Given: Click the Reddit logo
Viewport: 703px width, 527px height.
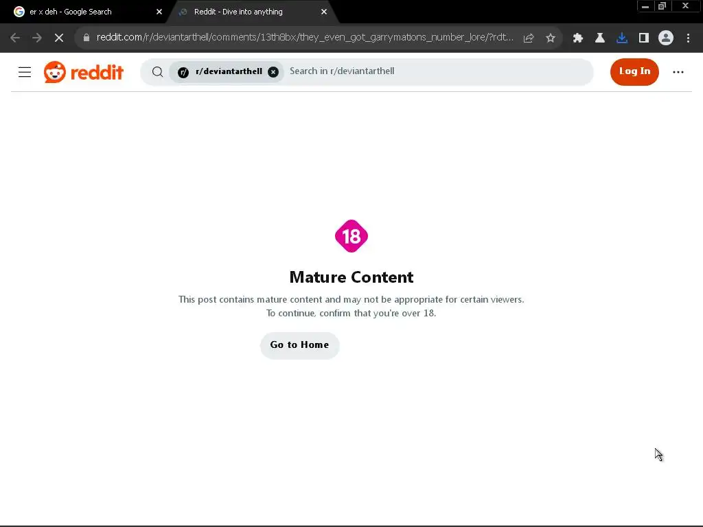Looking at the screenshot, I should click(83, 71).
